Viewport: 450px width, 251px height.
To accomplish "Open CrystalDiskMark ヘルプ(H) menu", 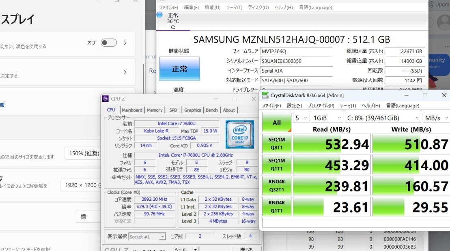I will coord(371,105).
